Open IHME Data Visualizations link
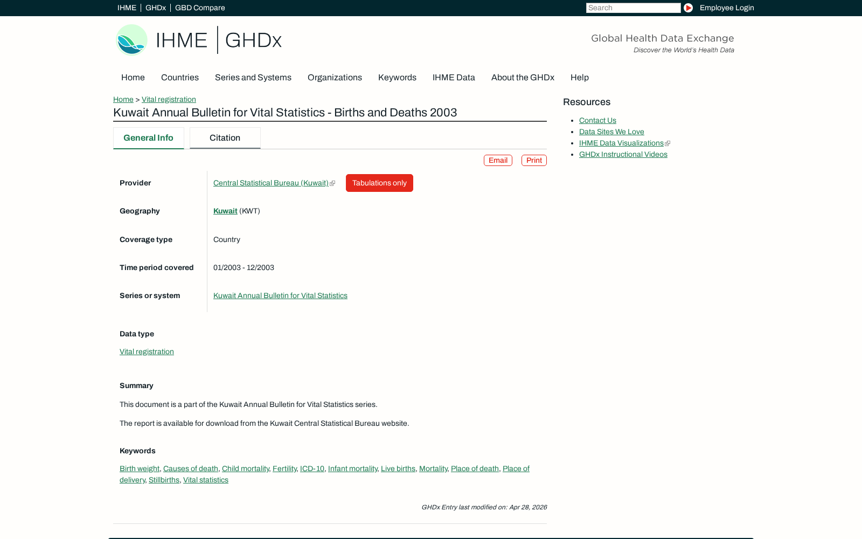Screen dimensions: 862x539 tap(621, 143)
